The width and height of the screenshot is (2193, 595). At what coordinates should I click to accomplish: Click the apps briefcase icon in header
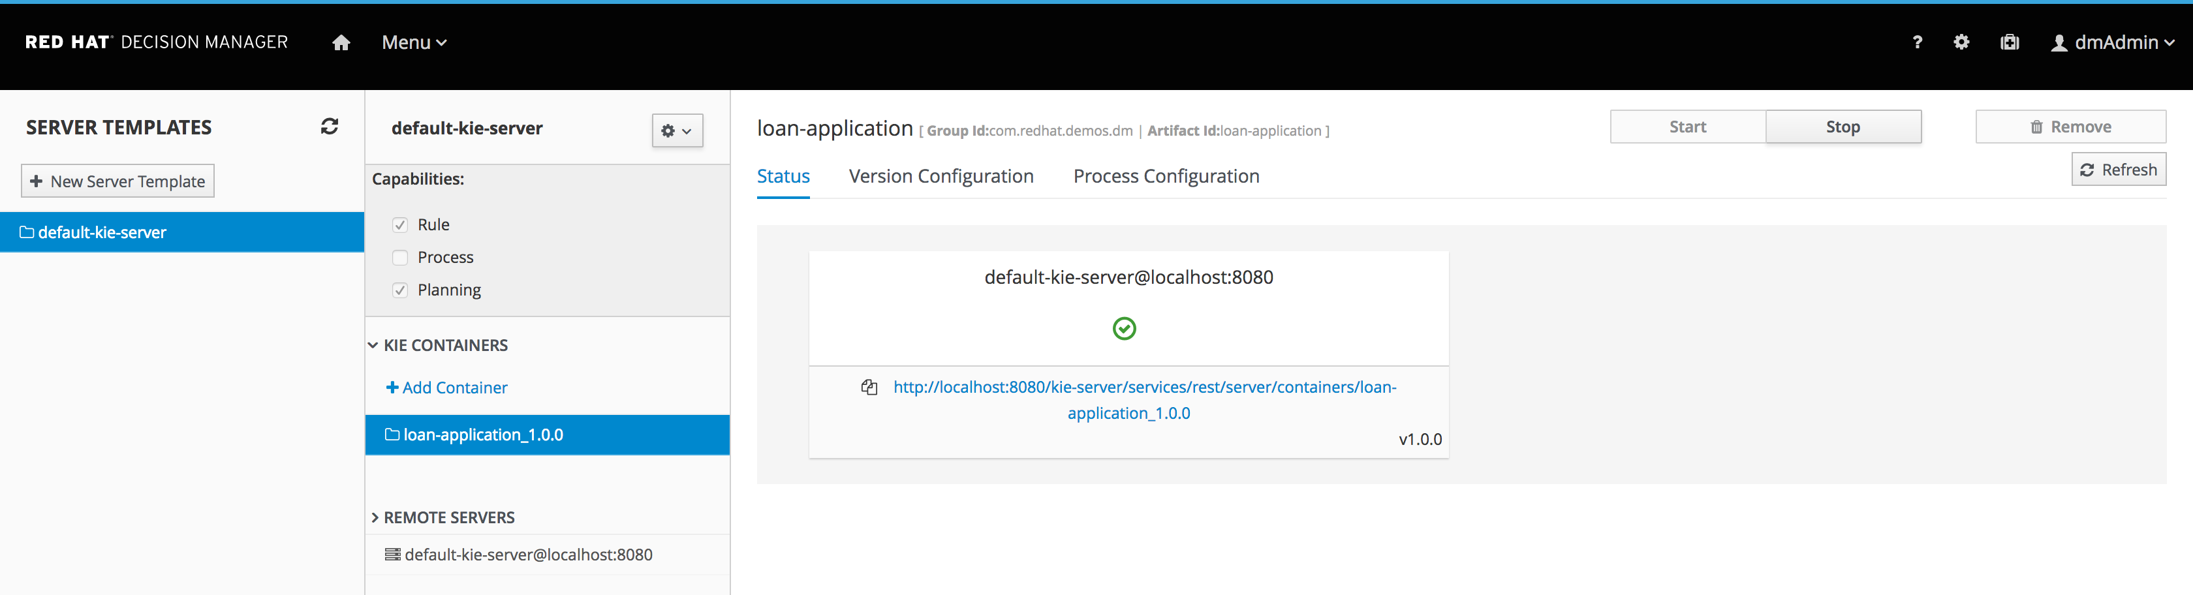pos(2009,42)
